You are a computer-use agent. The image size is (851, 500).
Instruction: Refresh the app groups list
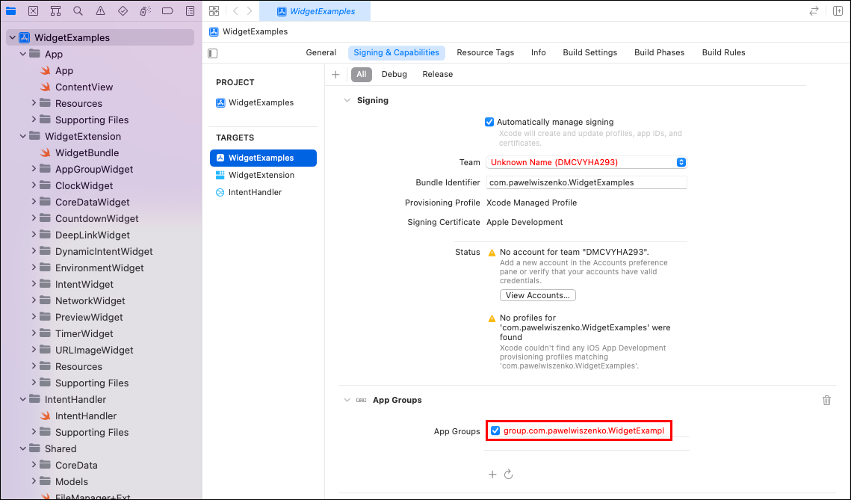pos(509,475)
